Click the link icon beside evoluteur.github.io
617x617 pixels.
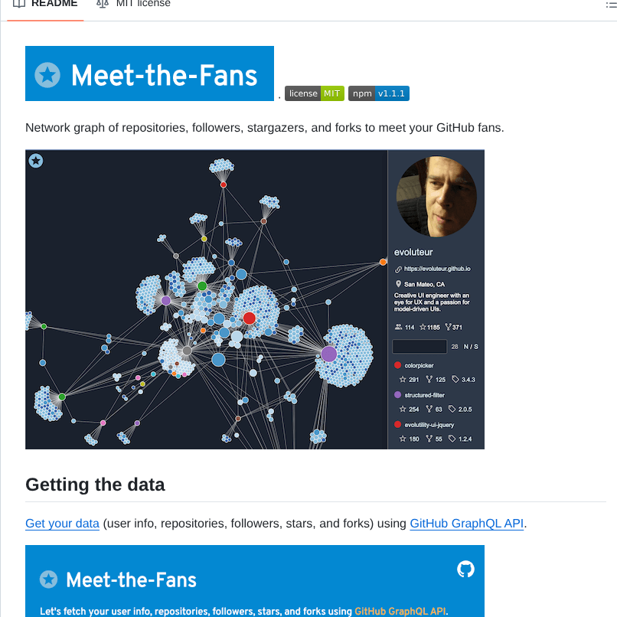coord(399,268)
